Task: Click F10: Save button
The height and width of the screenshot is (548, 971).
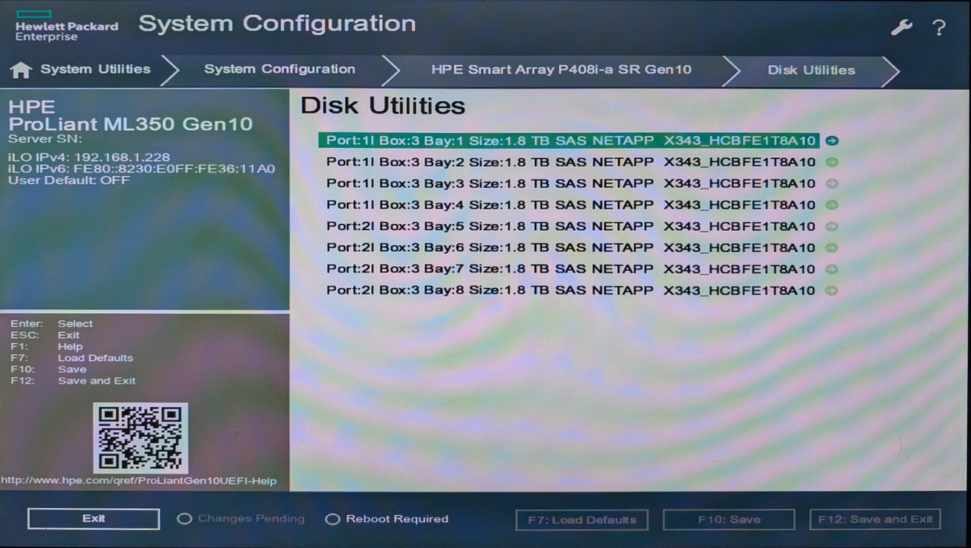Action: tap(729, 520)
